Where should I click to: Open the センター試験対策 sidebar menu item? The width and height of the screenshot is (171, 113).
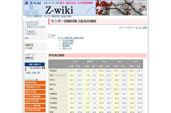click(x=35, y=106)
